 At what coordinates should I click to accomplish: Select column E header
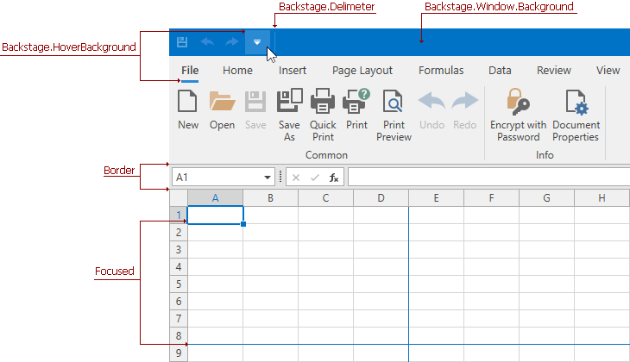point(436,198)
